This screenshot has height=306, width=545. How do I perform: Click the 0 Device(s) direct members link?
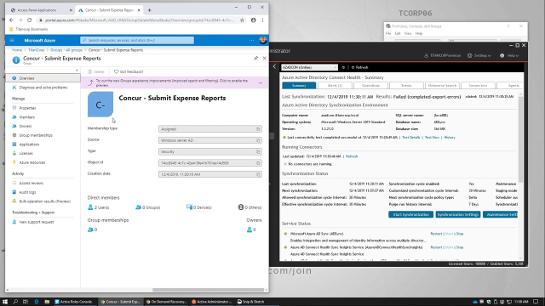coord(199,207)
